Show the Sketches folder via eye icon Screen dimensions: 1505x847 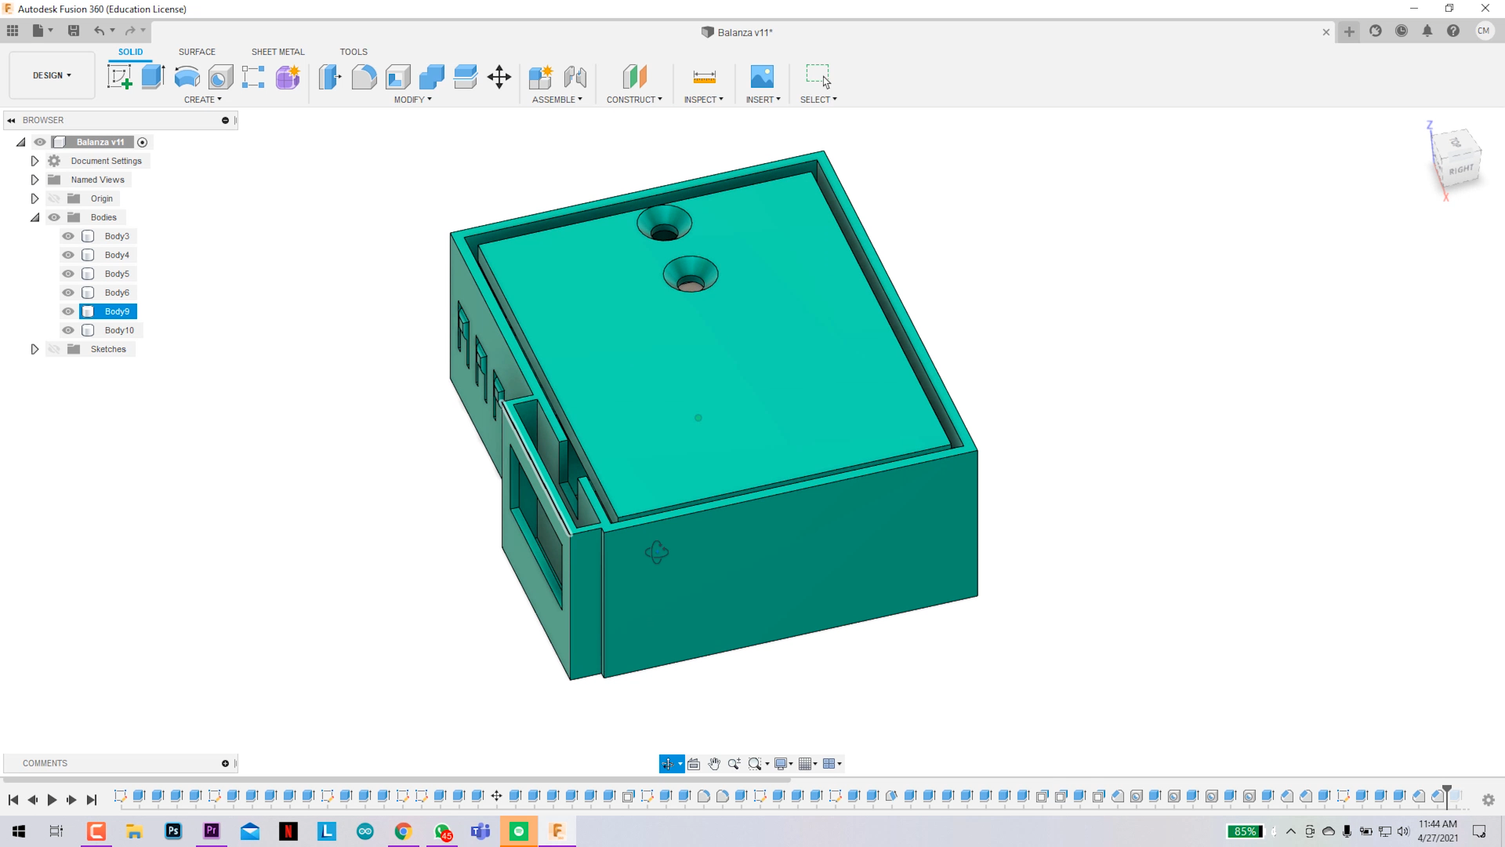click(54, 349)
